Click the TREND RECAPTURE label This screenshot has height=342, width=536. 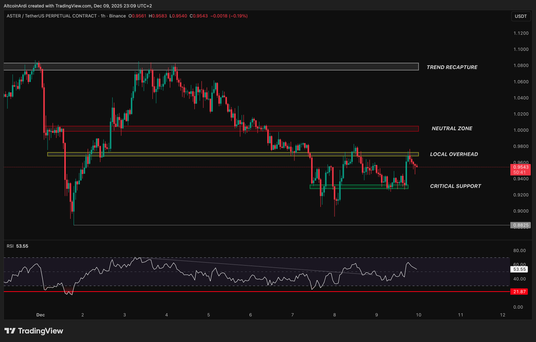coord(452,67)
